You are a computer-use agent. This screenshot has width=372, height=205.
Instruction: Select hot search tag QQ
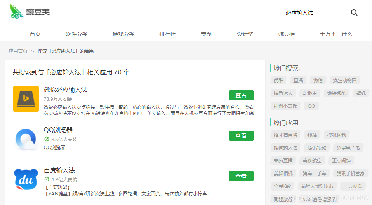click(x=311, y=106)
